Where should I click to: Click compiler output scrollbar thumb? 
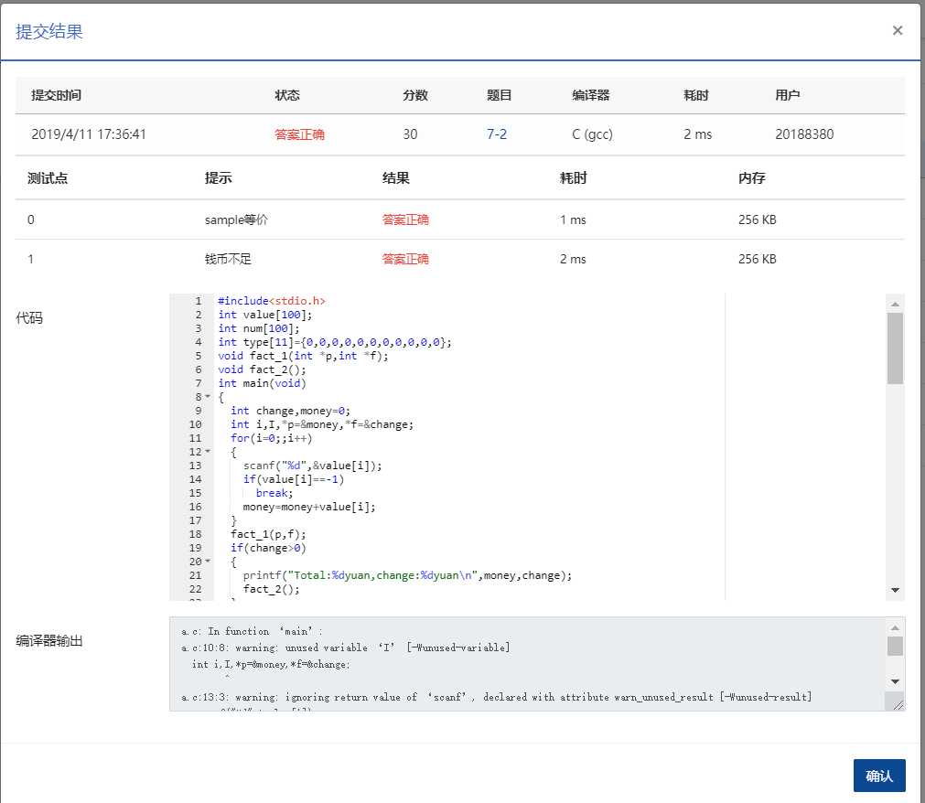click(895, 647)
